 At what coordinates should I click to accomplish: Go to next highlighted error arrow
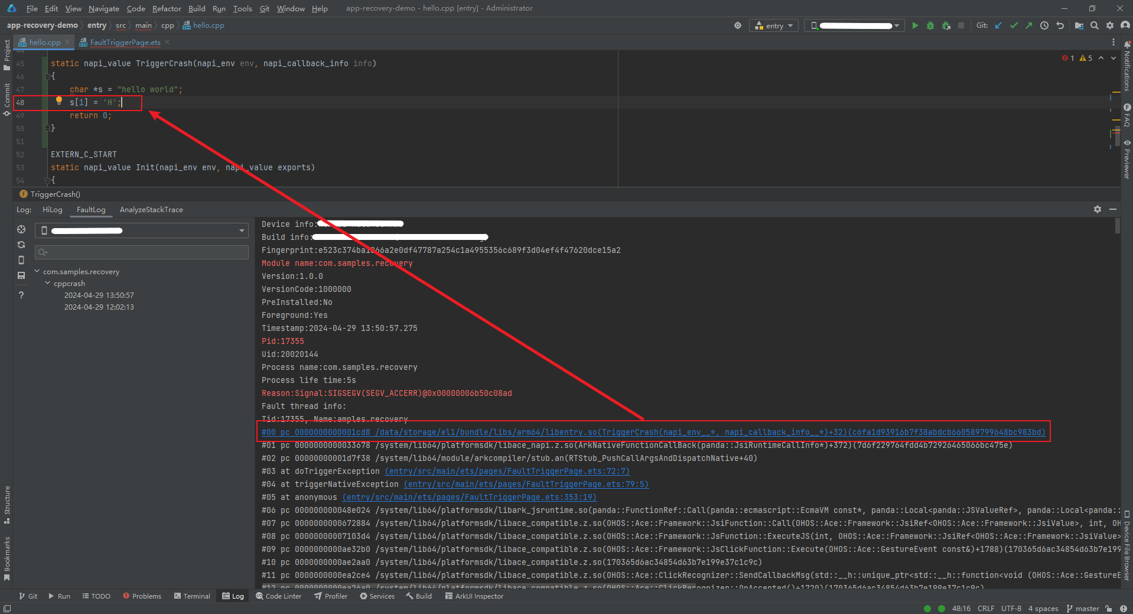[x=1114, y=58]
